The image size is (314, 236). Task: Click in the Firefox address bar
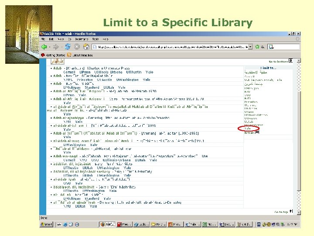pyautogui.click(x=172, y=47)
